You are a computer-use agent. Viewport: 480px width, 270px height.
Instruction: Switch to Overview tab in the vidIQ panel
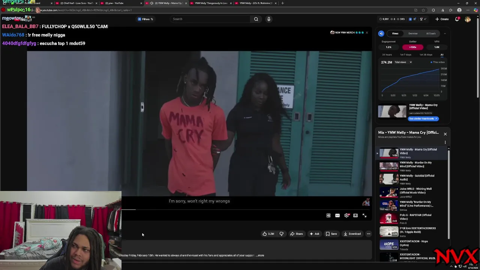click(x=413, y=34)
